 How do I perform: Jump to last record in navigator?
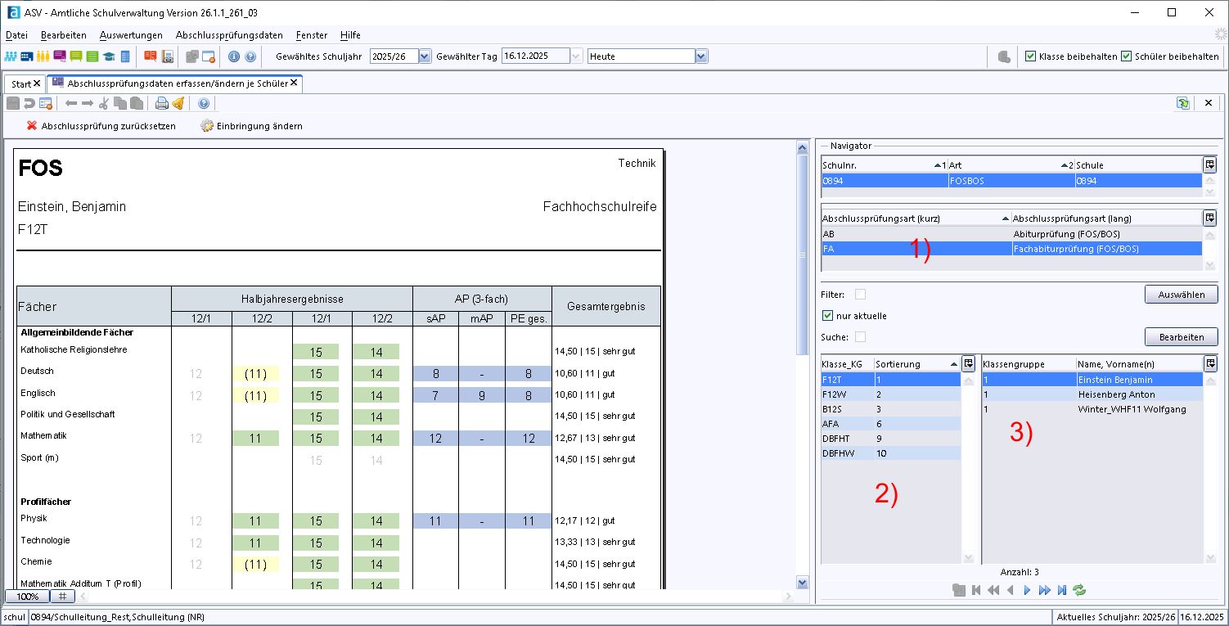[x=1062, y=590]
